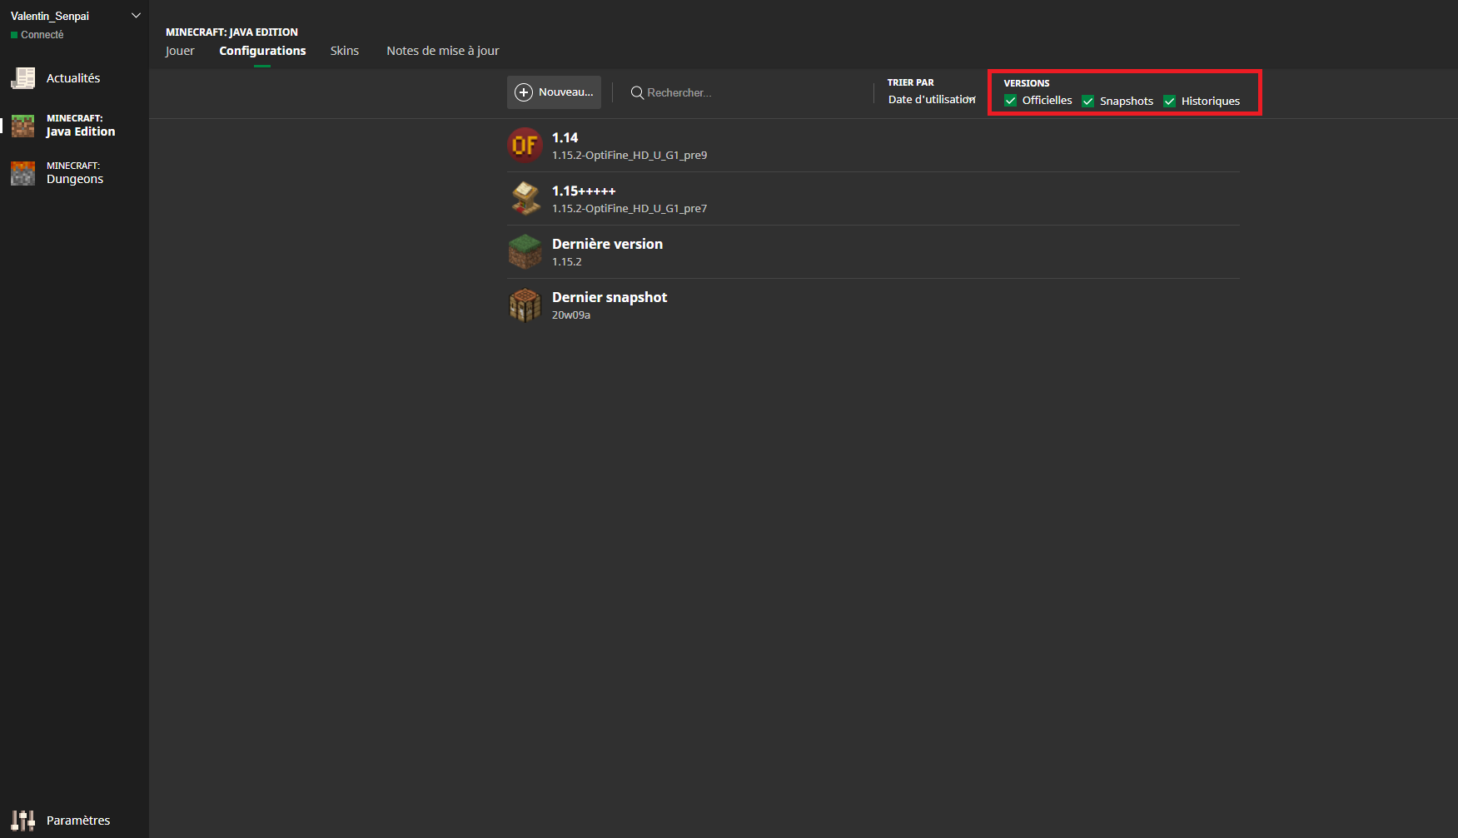Click the Actualités sidebar label
The image size is (1458, 838).
tap(73, 78)
